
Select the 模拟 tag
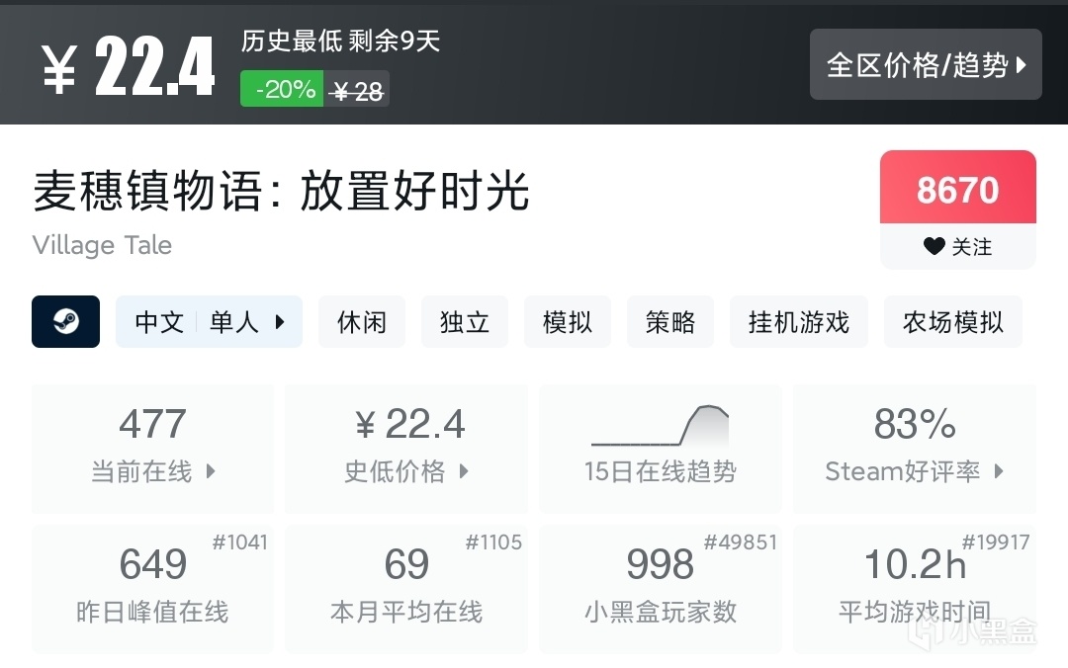pos(568,321)
